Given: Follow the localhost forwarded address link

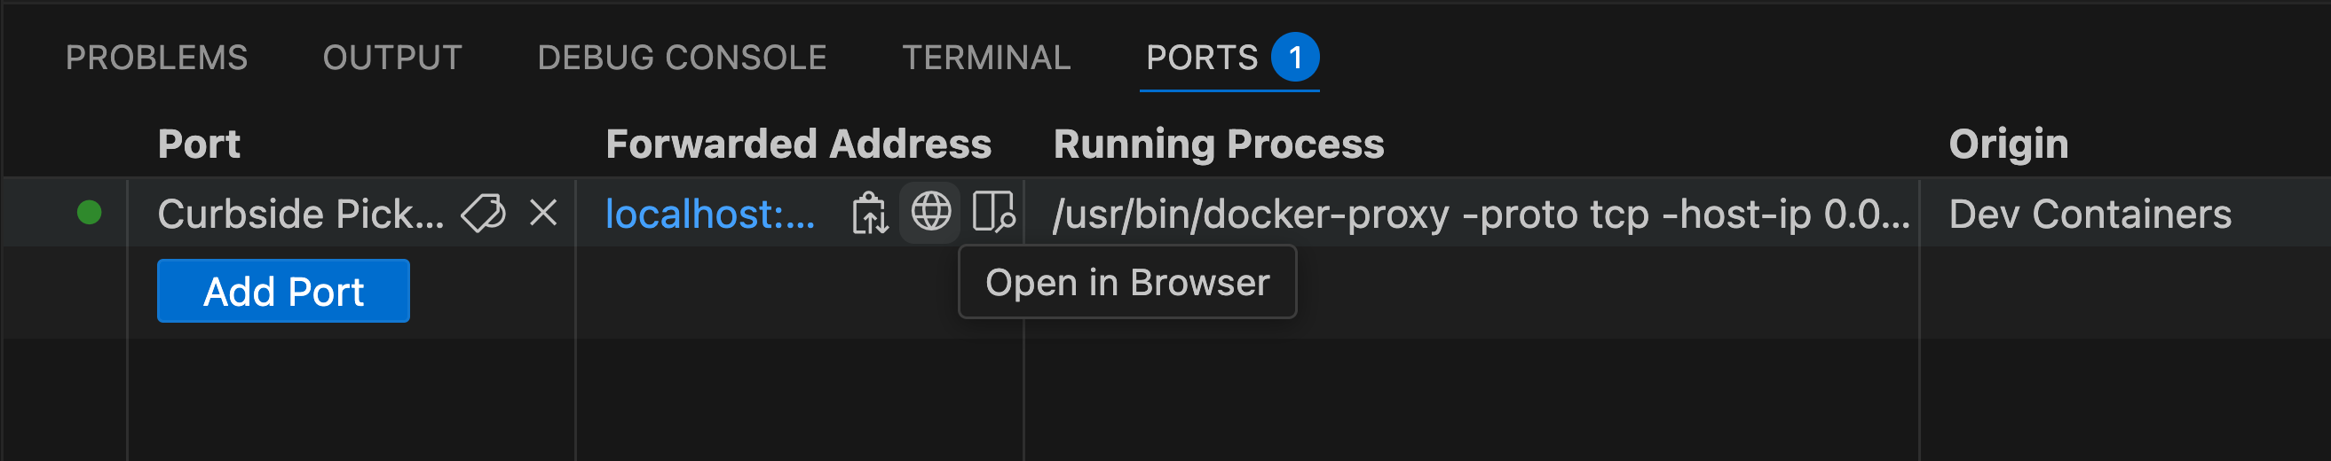Looking at the screenshot, I should [709, 215].
